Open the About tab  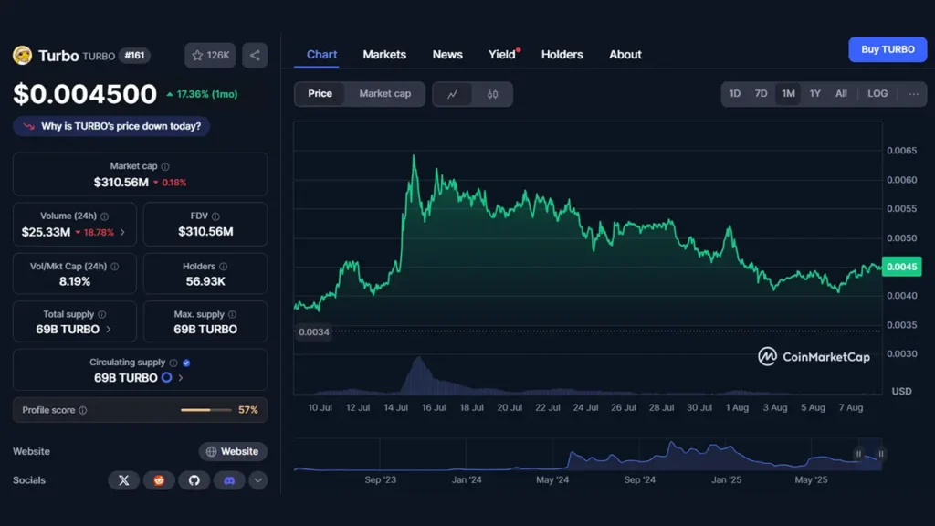pyautogui.click(x=625, y=54)
